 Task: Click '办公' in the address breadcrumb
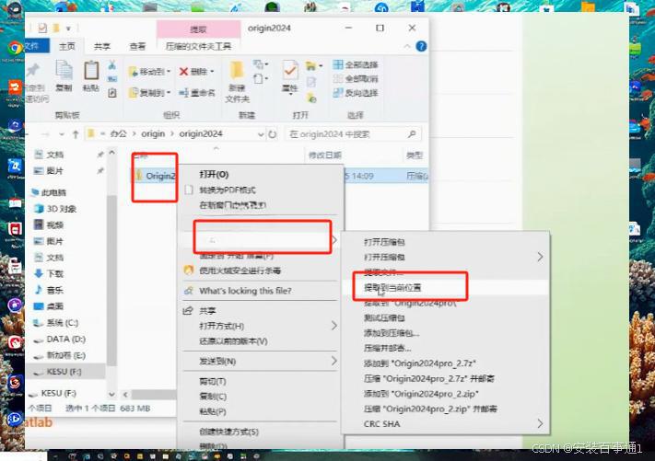tap(118, 134)
